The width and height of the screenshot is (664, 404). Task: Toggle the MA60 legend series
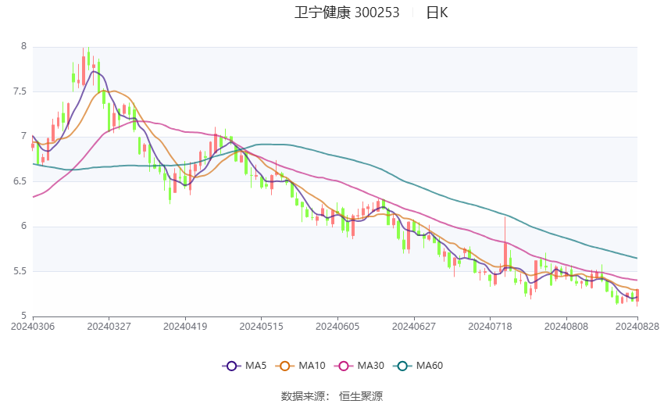[418, 366]
